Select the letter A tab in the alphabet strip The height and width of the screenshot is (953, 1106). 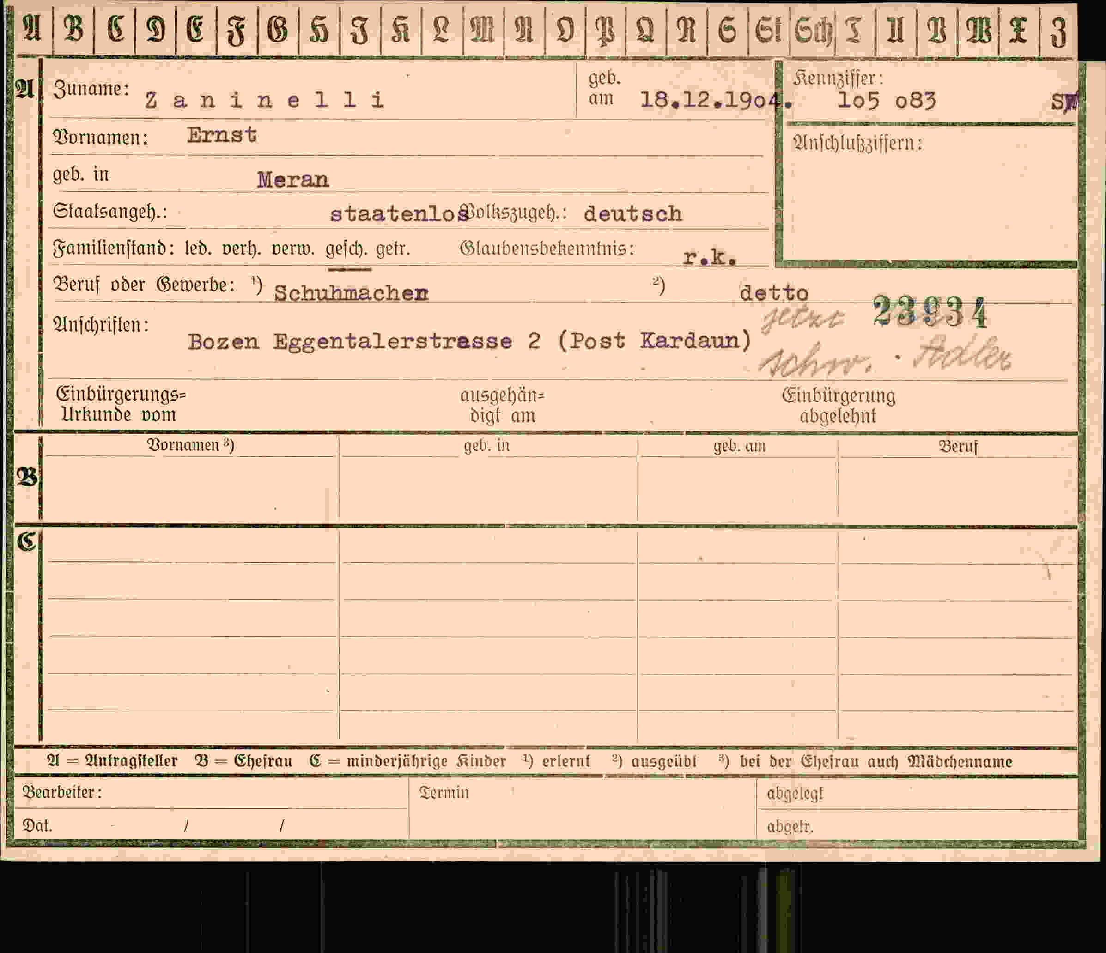pos(32,29)
